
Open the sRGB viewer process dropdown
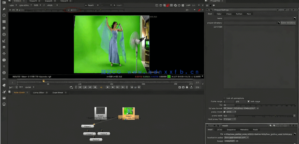[x=52, y=5]
